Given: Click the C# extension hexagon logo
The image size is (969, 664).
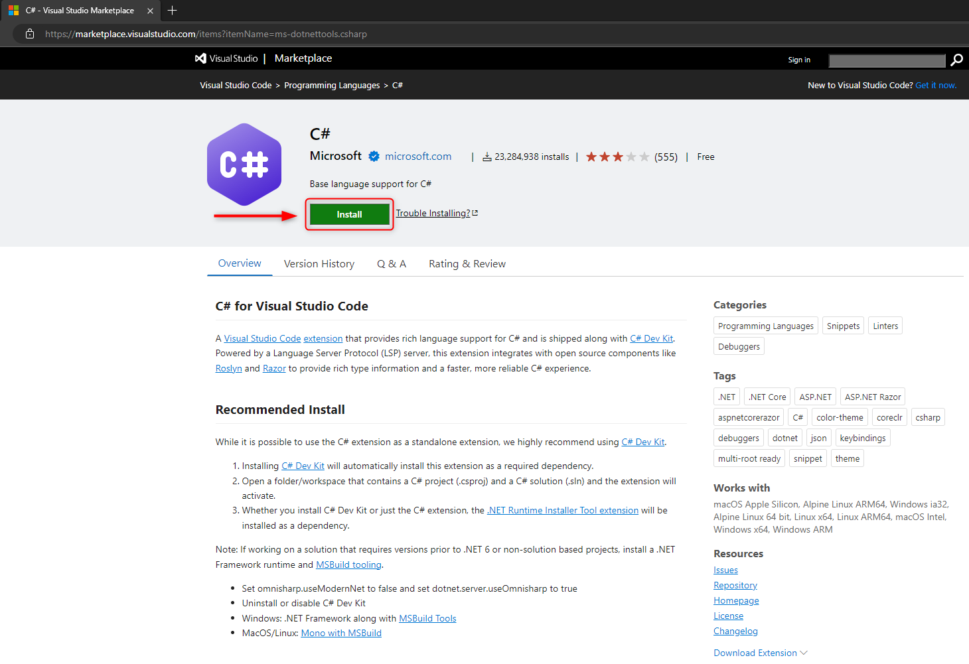Looking at the screenshot, I should [244, 165].
